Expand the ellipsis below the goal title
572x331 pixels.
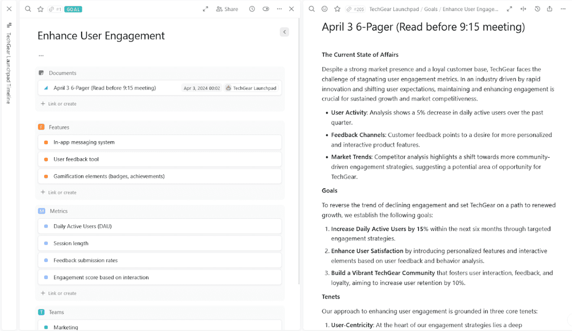[x=41, y=56]
